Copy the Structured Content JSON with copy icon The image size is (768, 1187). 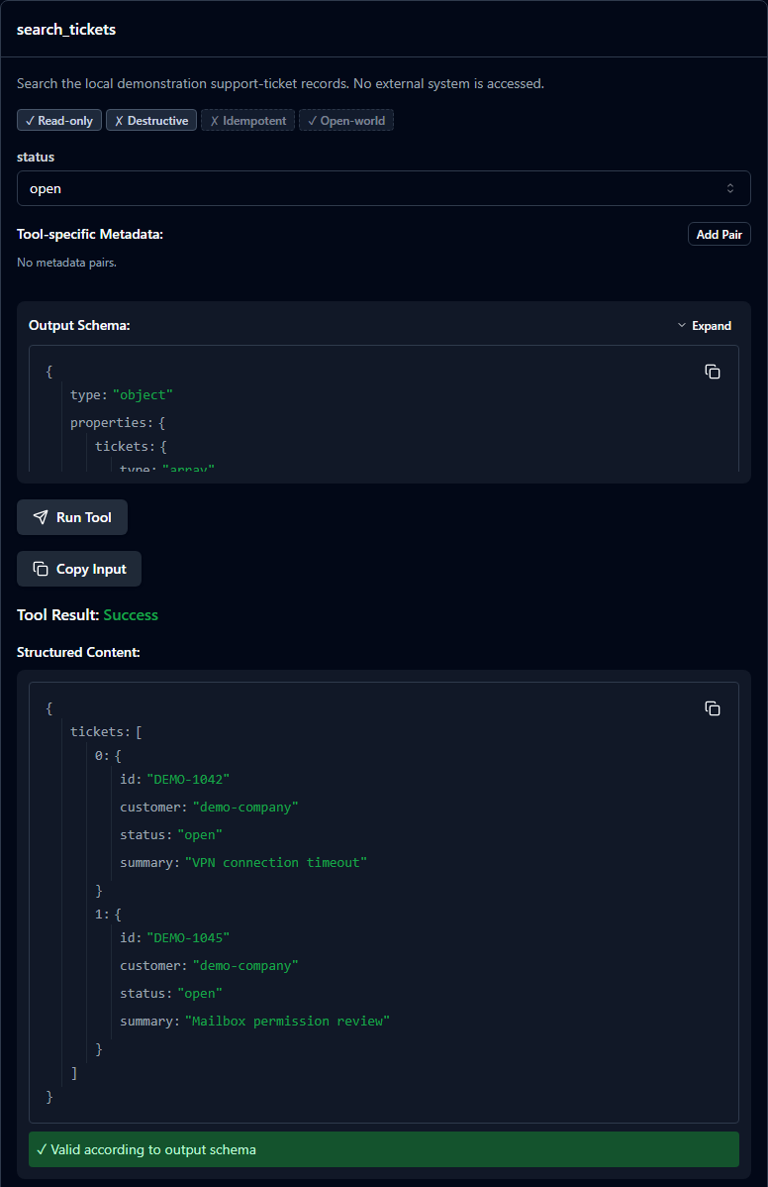point(712,708)
